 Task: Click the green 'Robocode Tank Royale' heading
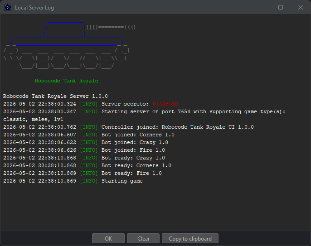click(67, 81)
